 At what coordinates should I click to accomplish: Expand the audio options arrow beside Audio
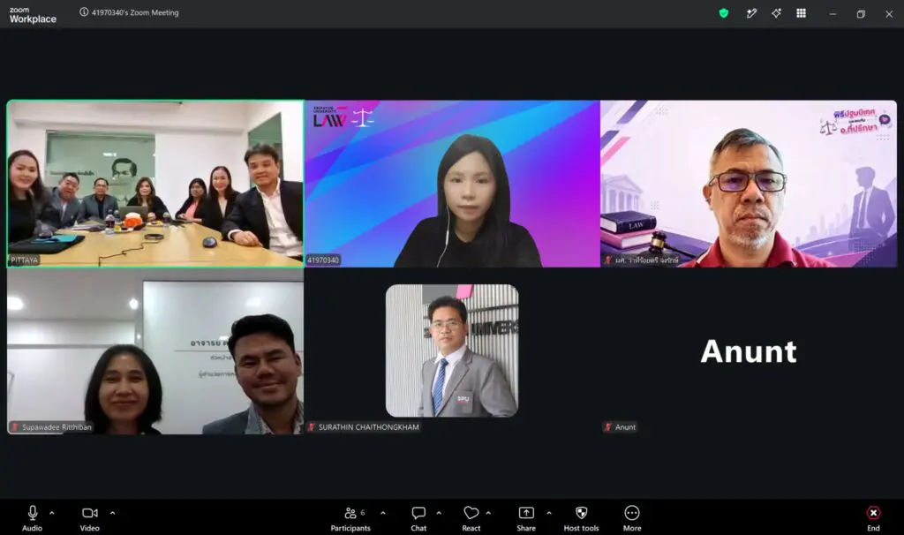[52, 513]
